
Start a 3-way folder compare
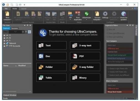[85, 67]
